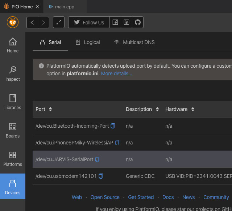Image resolution: width=232 pixels, height=211 pixels.
Task: Open the Inspect sidebar section
Action: pos(13,73)
